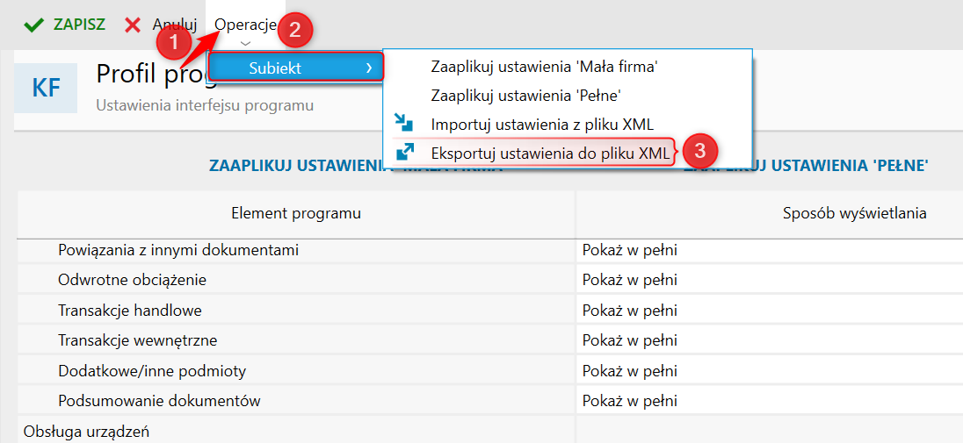Viewport: 963px width, 443px height.
Task: Click the export to XML icon
Action: point(404,153)
